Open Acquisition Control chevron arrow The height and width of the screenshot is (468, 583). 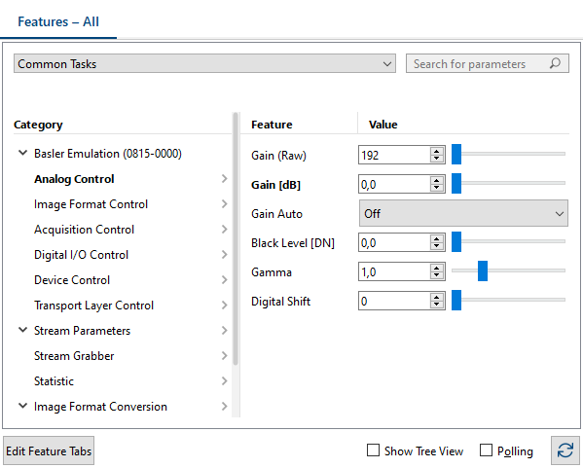pos(224,230)
